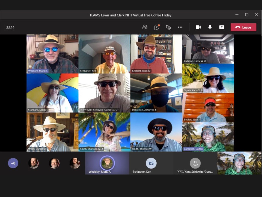The width and height of the screenshot is (262, 197).
Task: Click the self-view video preview thumbnail
Action: pos(239,163)
